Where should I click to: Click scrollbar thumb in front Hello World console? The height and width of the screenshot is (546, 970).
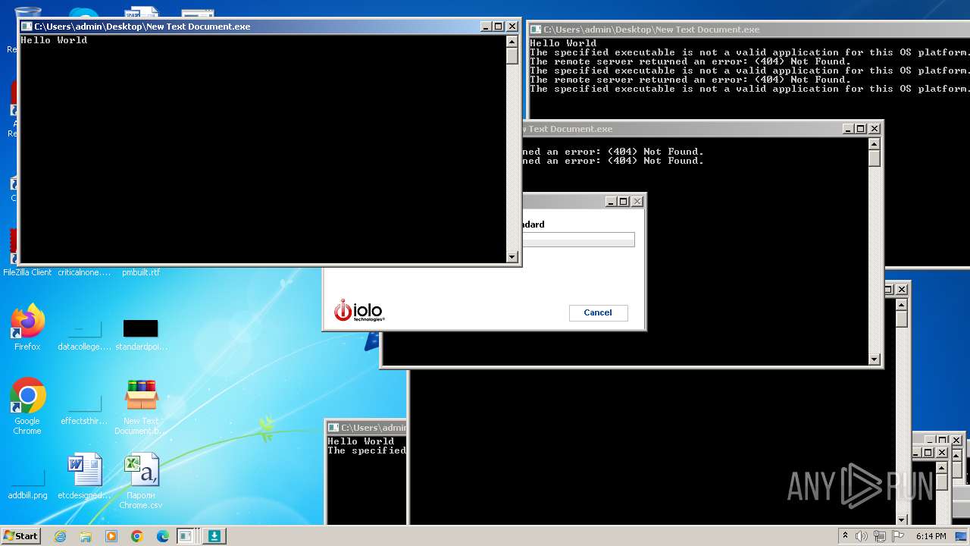point(512,55)
